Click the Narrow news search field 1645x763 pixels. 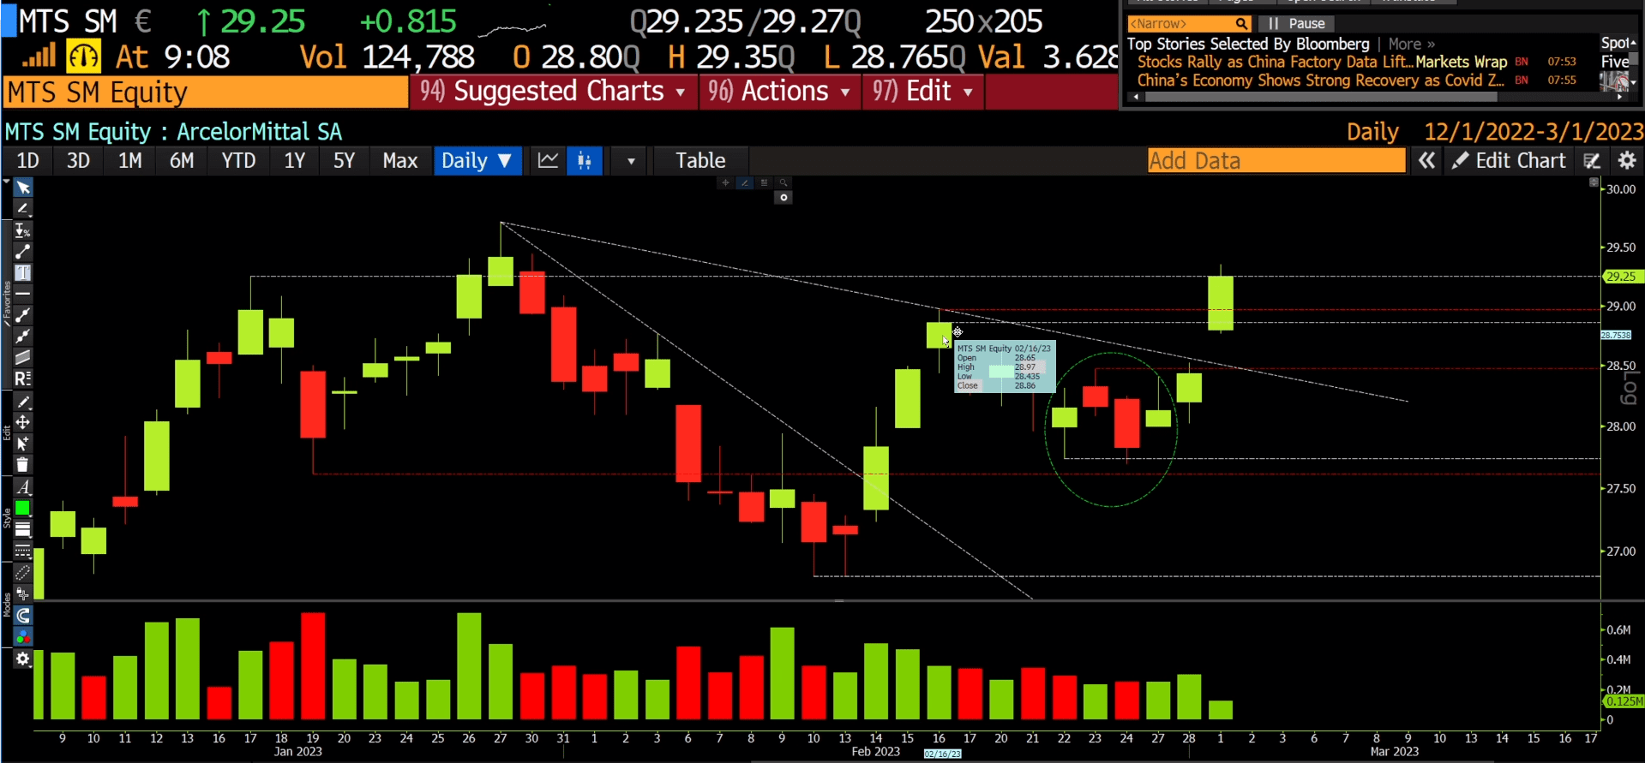pos(1189,24)
